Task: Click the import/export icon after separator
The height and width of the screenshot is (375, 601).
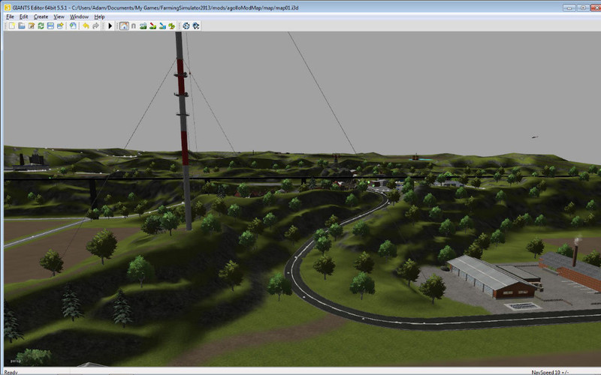Action: point(73,25)
